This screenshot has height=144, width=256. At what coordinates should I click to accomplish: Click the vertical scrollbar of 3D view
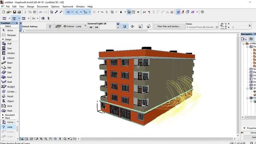tap(238, 85)
